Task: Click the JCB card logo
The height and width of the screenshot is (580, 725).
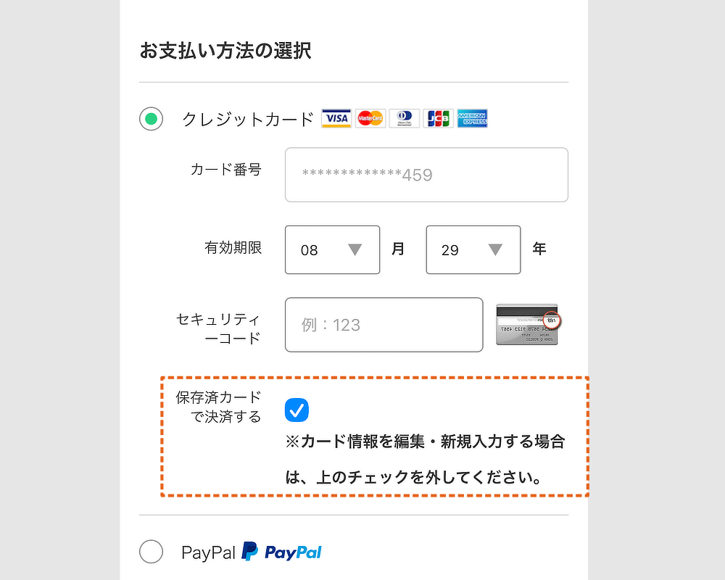Action: pos(439,118)
